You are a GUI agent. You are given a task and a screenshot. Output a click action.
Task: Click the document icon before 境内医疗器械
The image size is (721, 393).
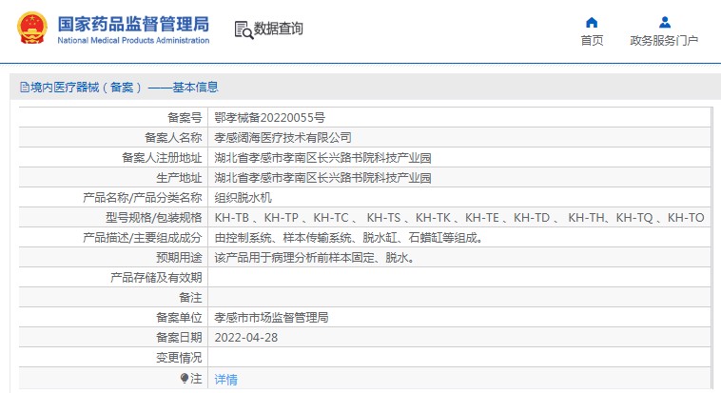(25, 87)
